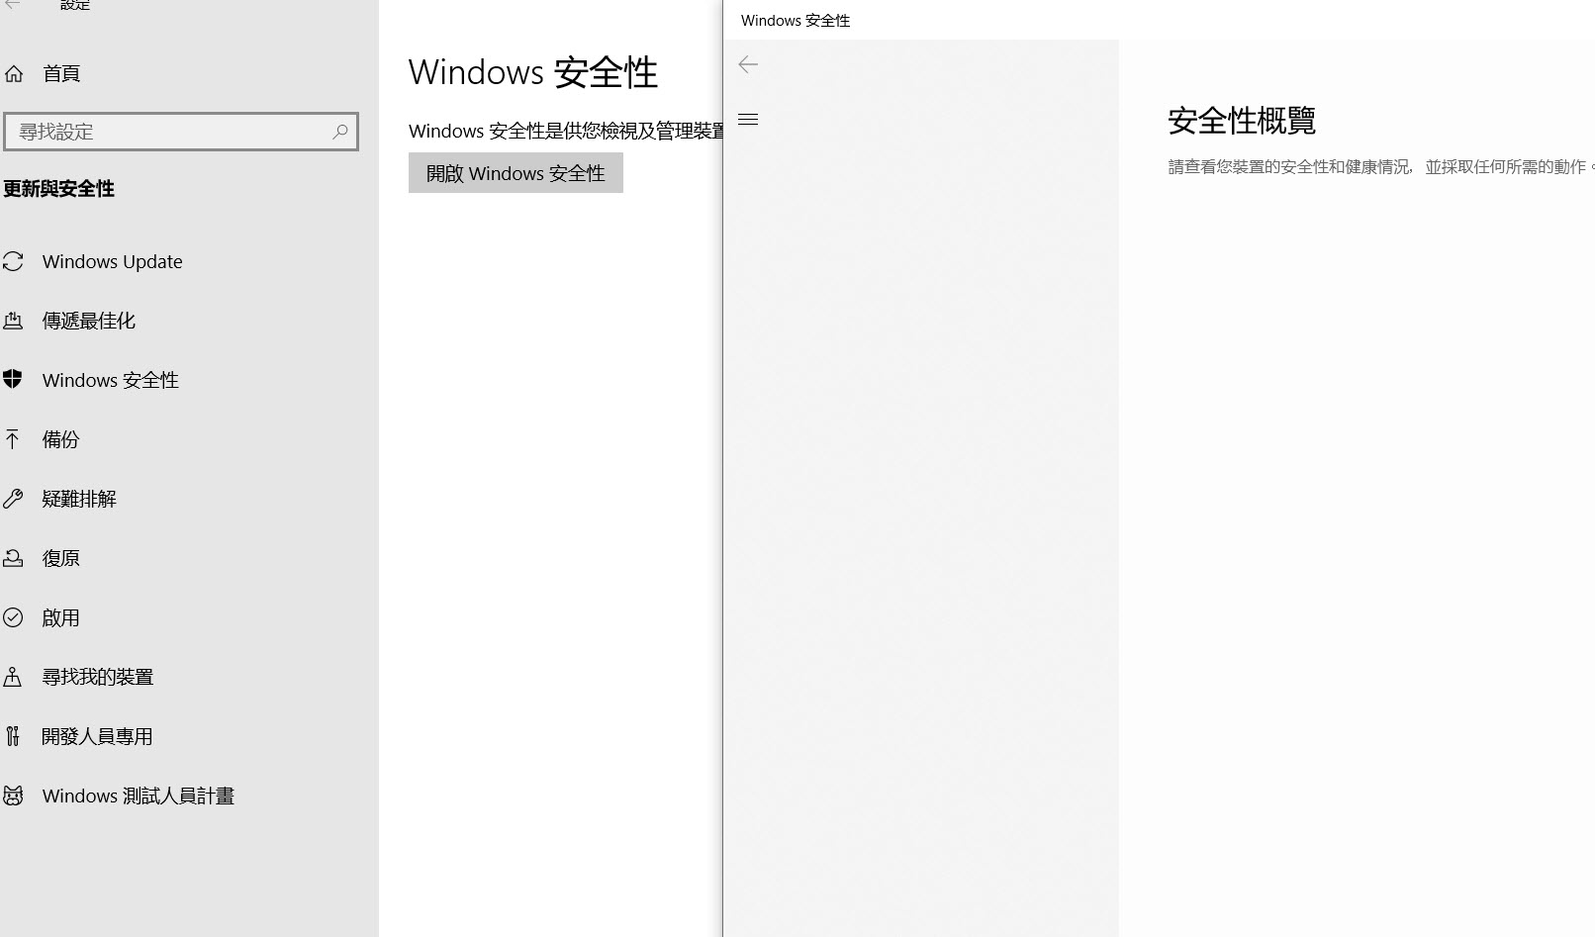This screenshot has width=1595, height=937.
Task: Click the checkmark circle icon for 啟用
Action: point(13,617)
